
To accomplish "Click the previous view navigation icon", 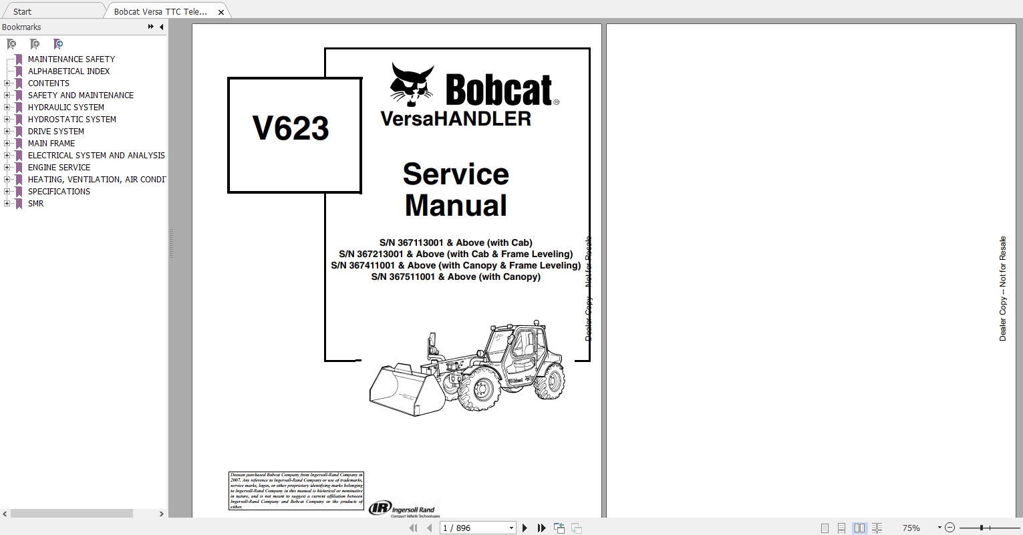I will coord(559,528).
